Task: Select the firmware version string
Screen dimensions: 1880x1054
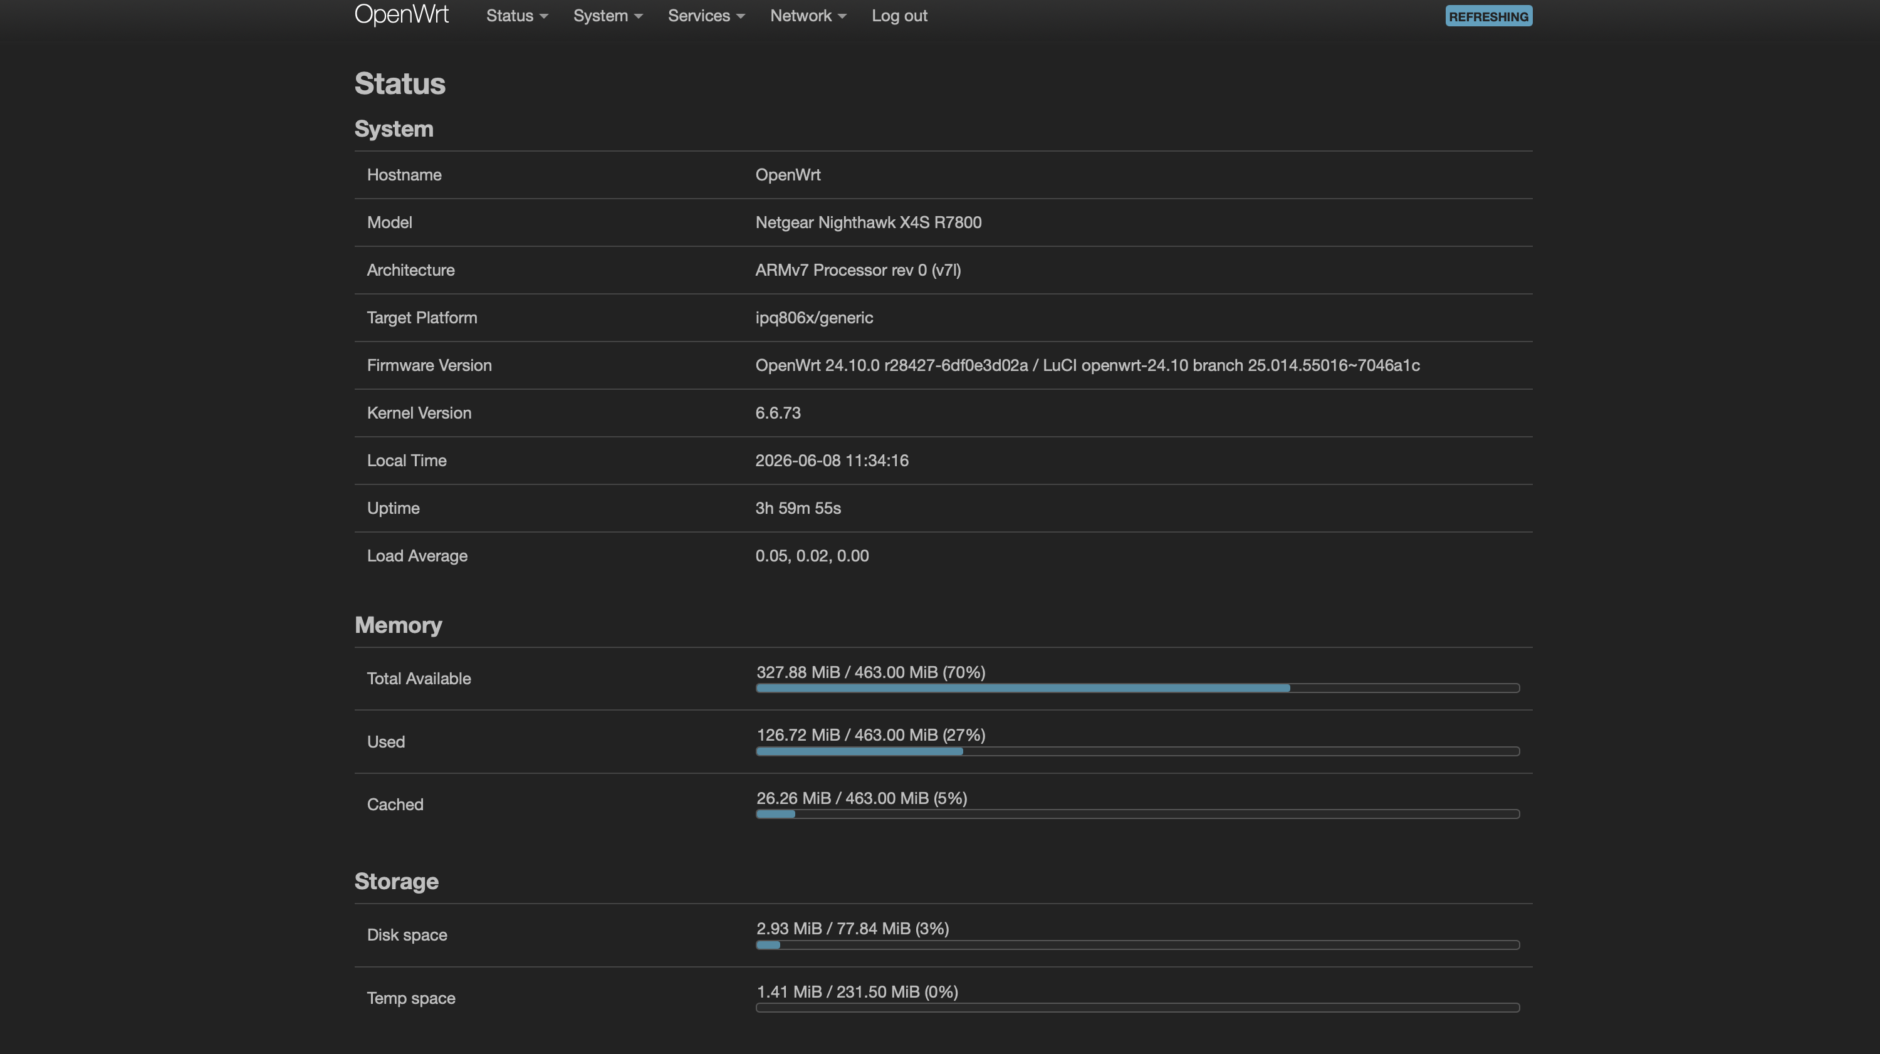Action: 1087,365
